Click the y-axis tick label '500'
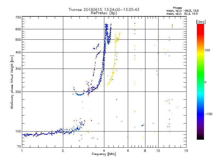219x164 pixels. tap(18, 40)
